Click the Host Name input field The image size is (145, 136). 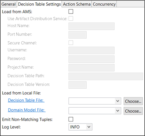91,26
